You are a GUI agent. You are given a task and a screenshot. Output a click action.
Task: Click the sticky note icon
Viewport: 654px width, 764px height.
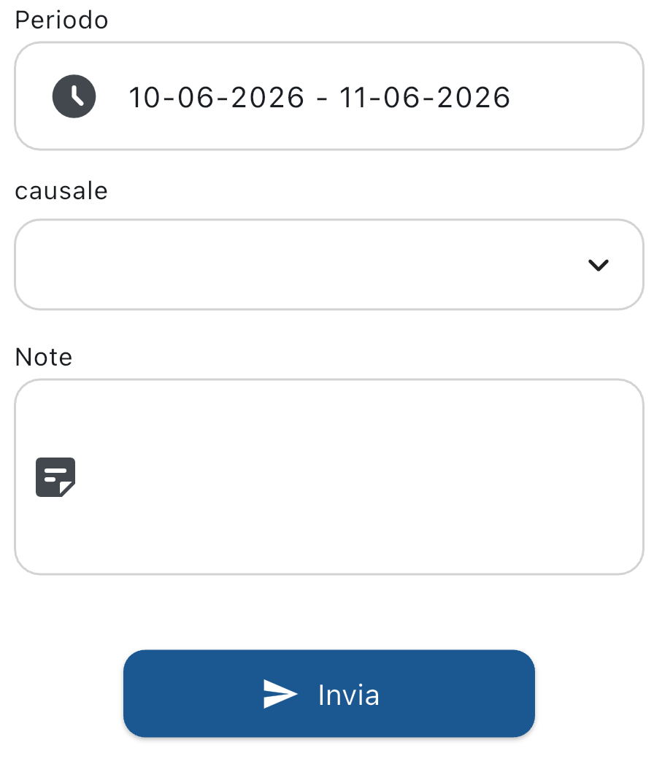coord(55,477)
